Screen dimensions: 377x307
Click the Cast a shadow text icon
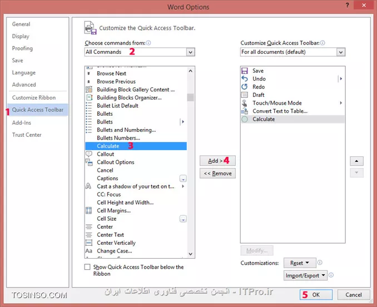pyautogui.click(x=88, y=186)
